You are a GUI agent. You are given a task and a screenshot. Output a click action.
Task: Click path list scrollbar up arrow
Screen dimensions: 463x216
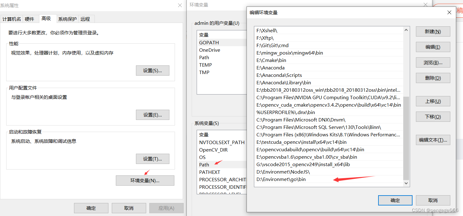pyautogui.click(x=406, y=30)
